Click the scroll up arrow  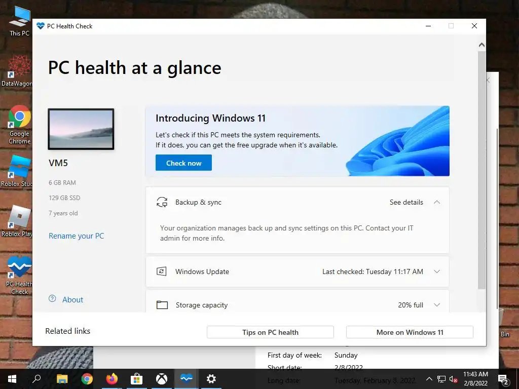pos(481,45)
